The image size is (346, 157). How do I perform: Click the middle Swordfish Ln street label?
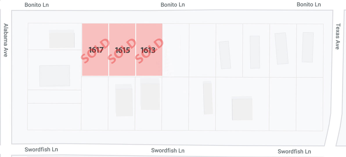pyautogui.click(x=168, y=151)
